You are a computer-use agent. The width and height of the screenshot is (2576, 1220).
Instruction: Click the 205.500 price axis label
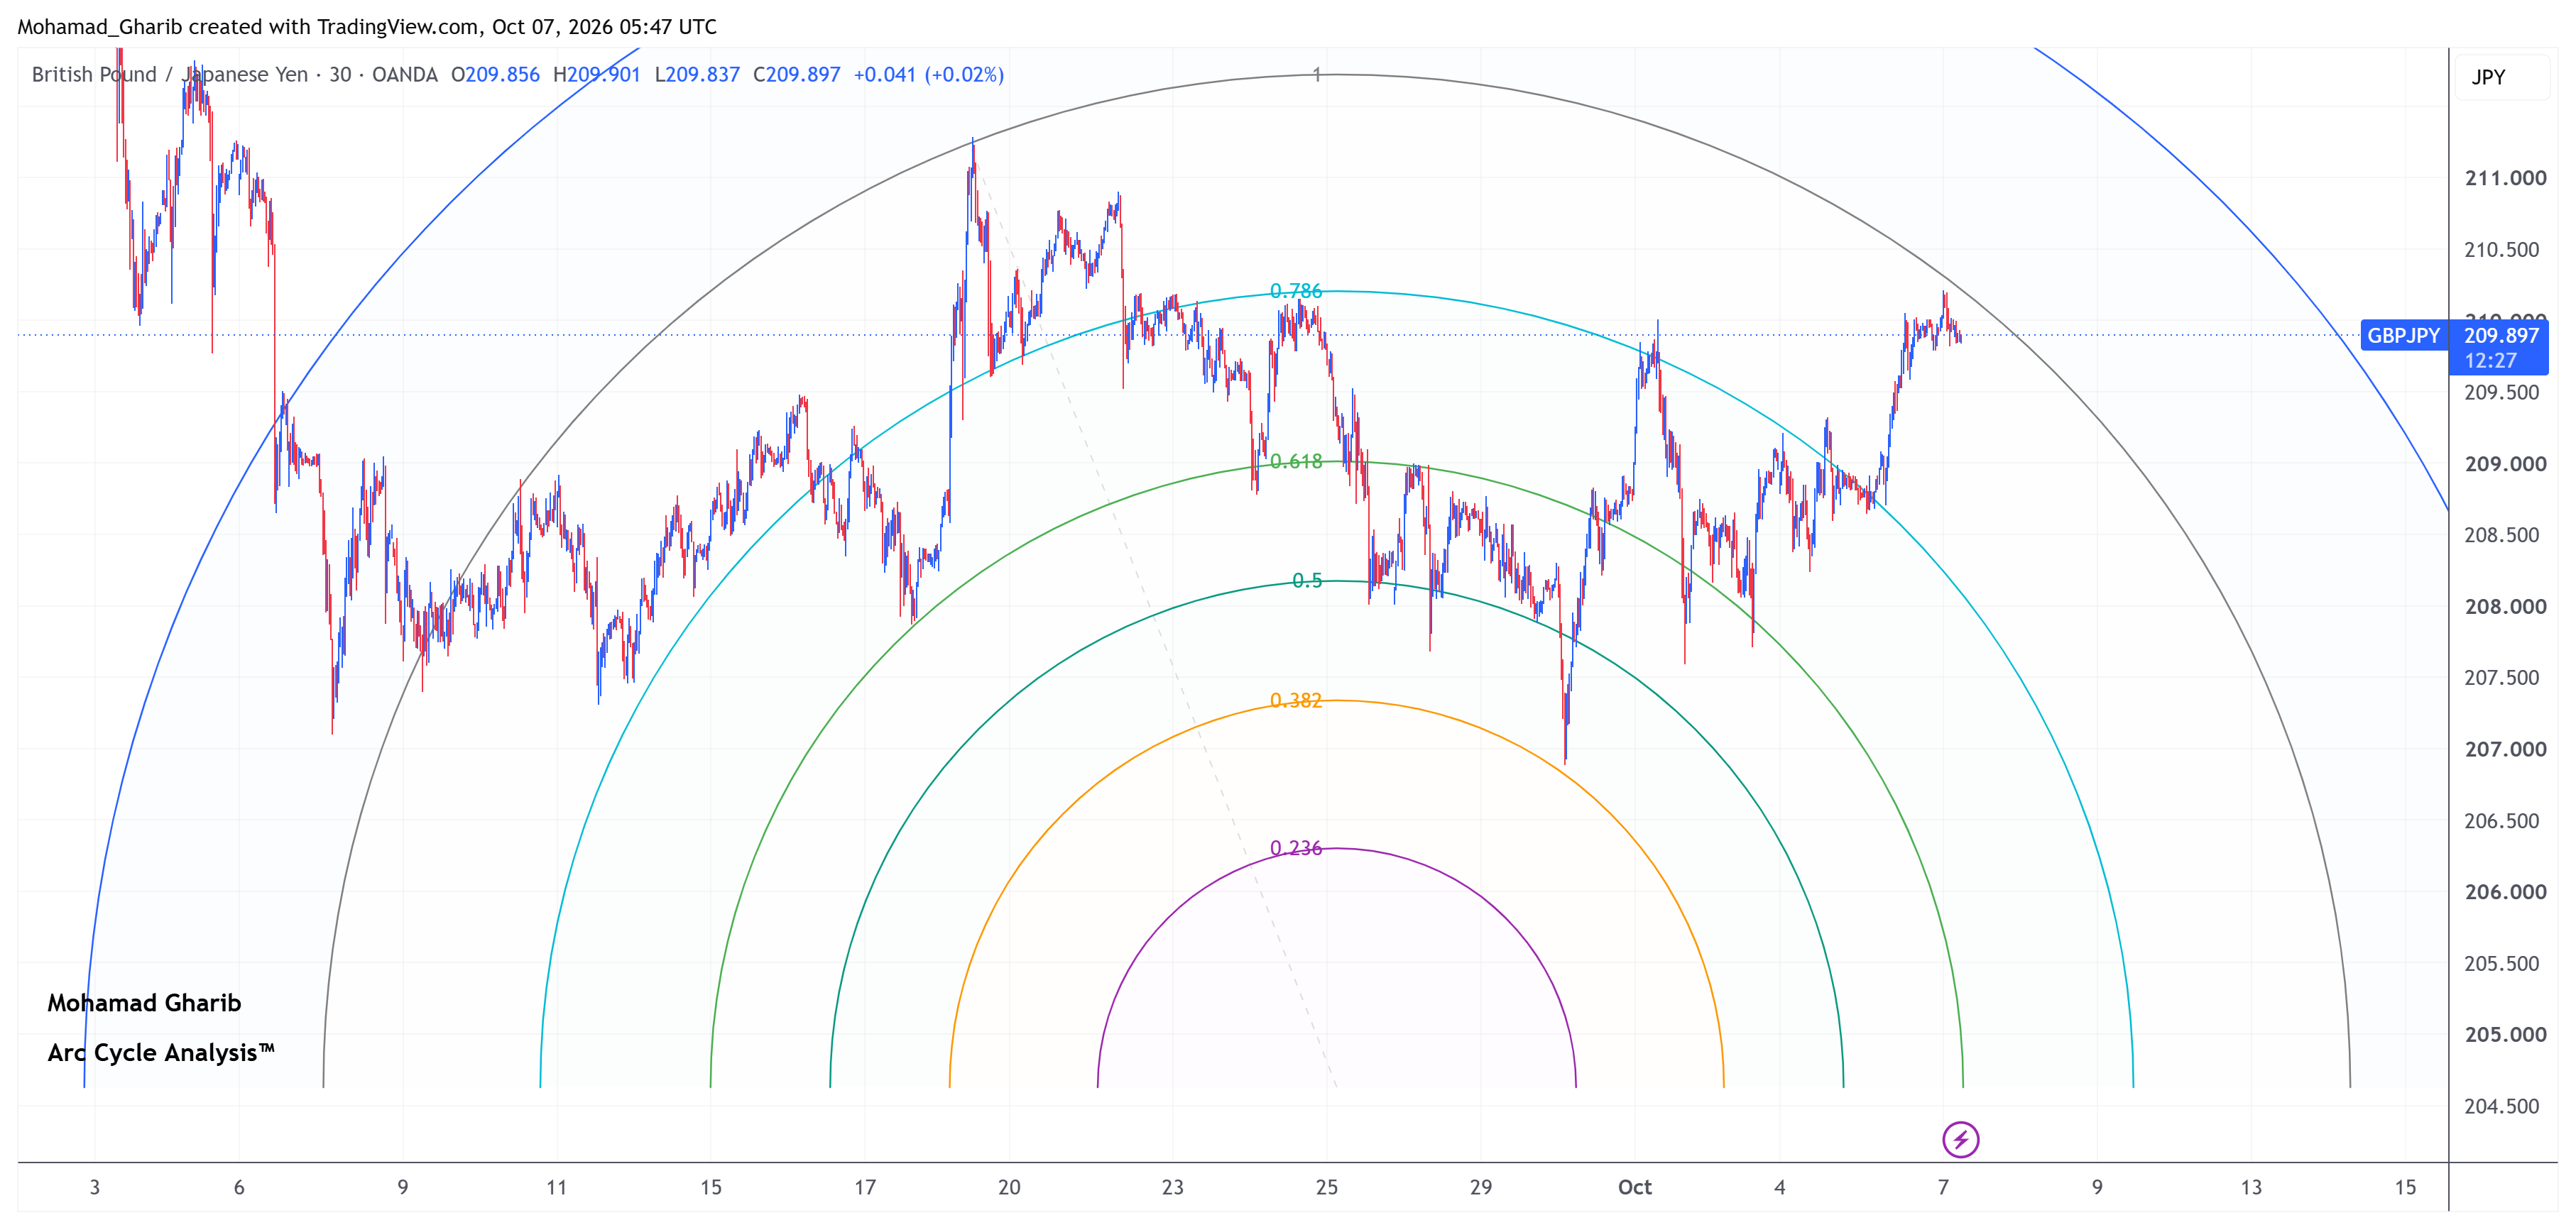coord(2502,965)
